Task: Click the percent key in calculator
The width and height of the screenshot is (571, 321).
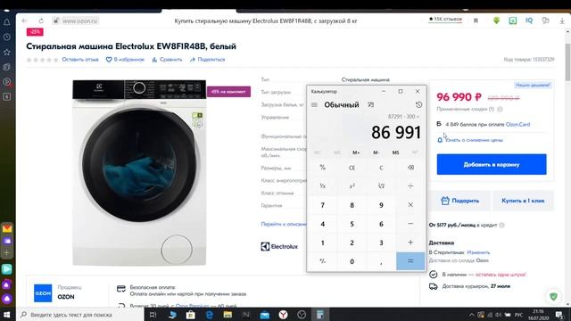Action: [322, 168]
